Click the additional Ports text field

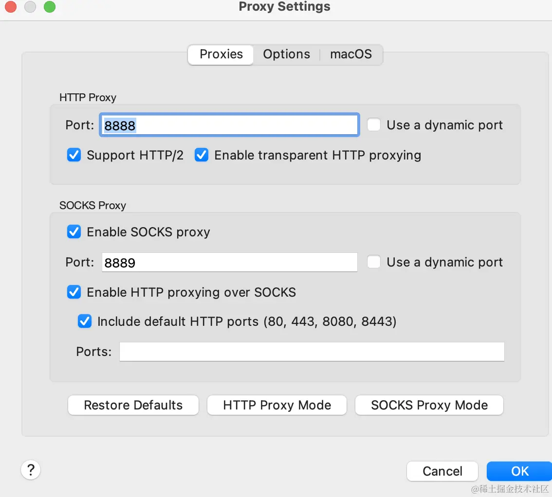click(x=312, y=352)
